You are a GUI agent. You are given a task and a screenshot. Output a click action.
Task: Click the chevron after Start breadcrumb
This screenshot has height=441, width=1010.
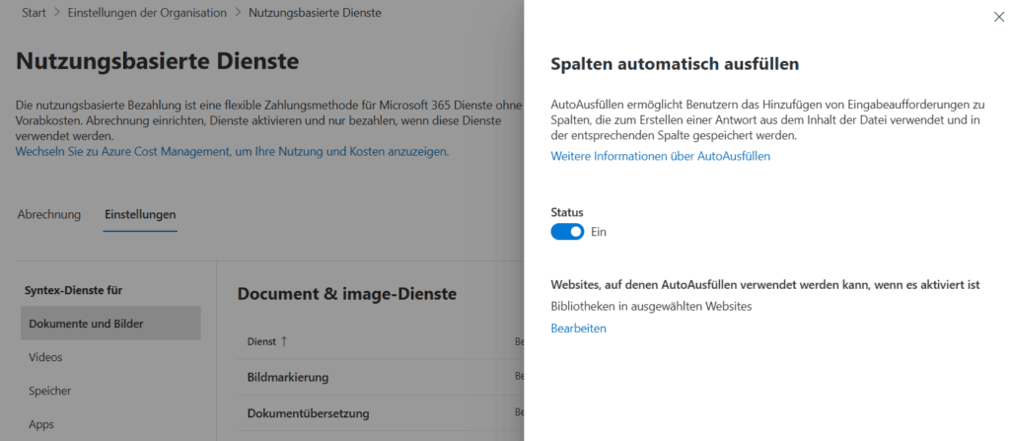[x=57, y=13]
